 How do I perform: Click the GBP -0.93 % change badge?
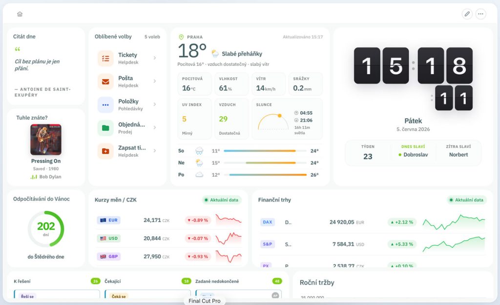(x=198, y=257)
